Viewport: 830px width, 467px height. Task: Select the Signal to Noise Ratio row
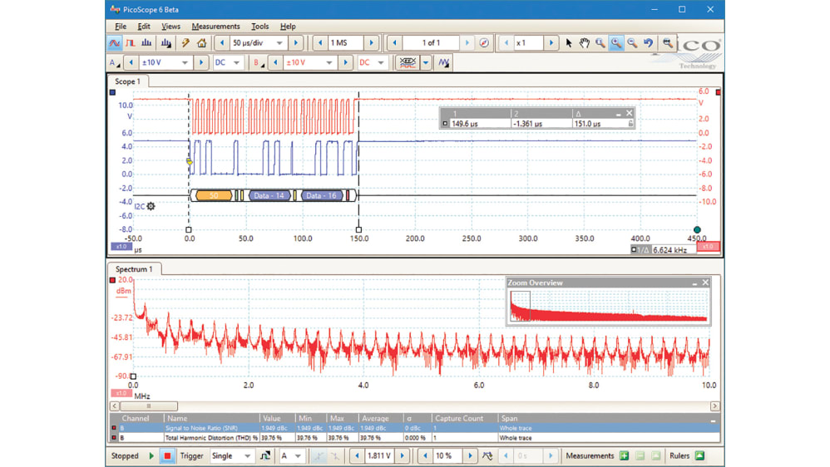[x=414, y=429]
